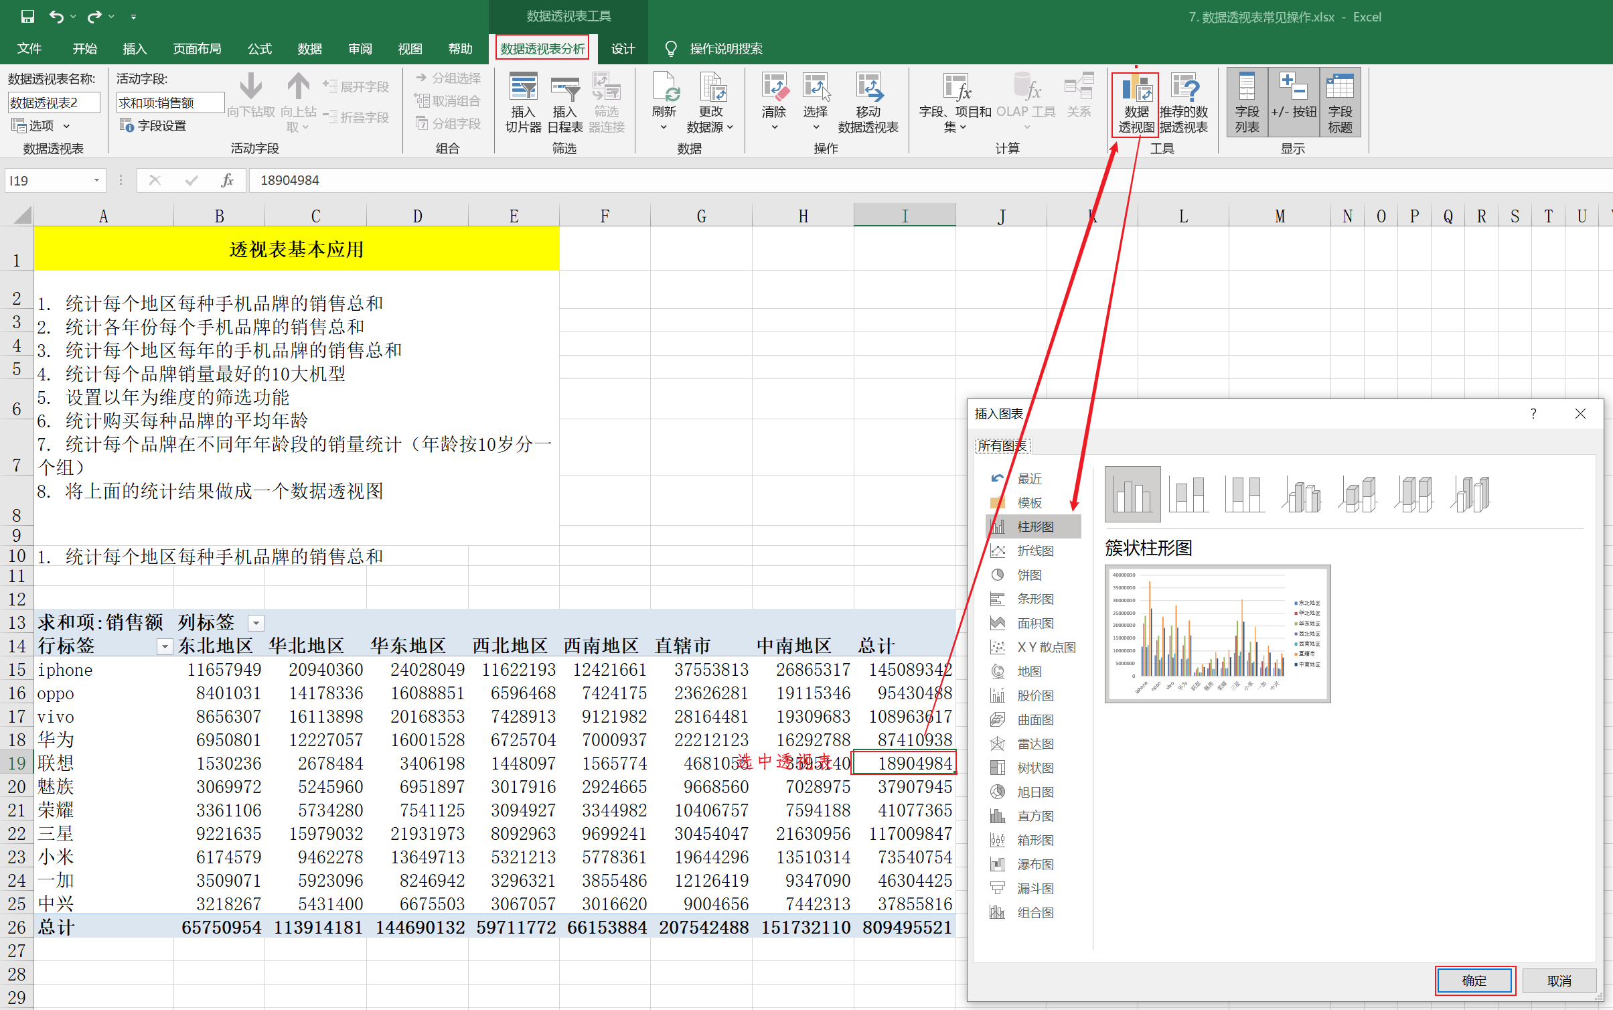The width and height of the screenshot is (1613, 1010).
Task: Select cell with iphone row label
Action: point(104,670)
